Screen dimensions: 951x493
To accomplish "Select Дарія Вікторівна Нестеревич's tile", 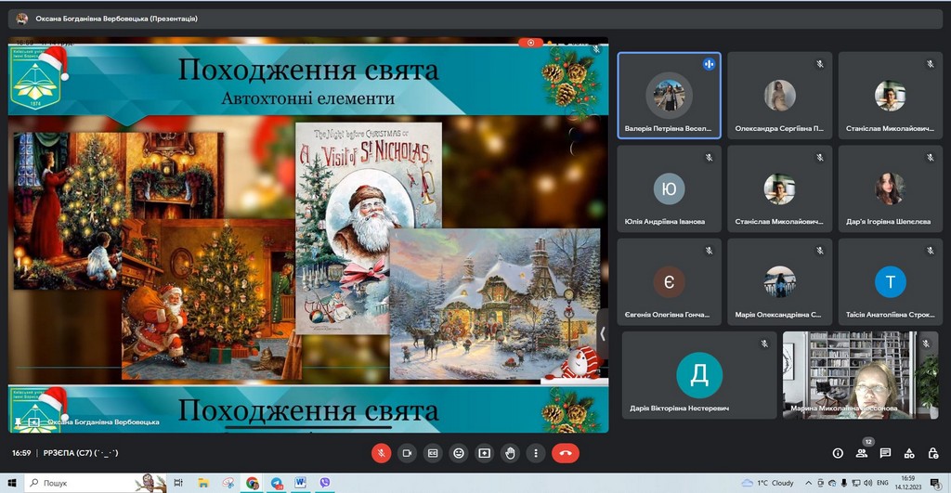I will point(698,375).
